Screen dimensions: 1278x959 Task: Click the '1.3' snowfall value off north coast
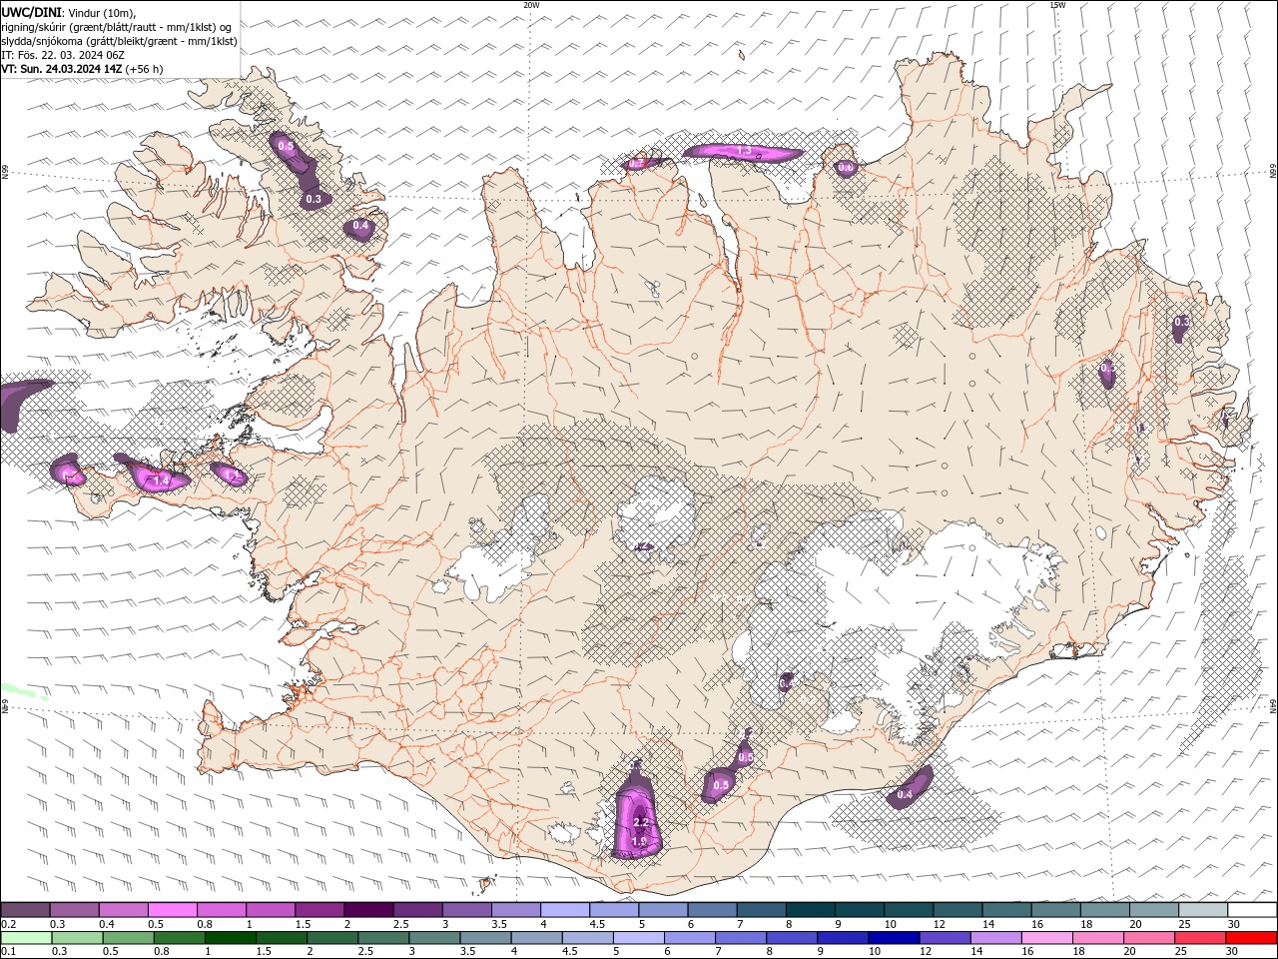(x=744, y=151)
